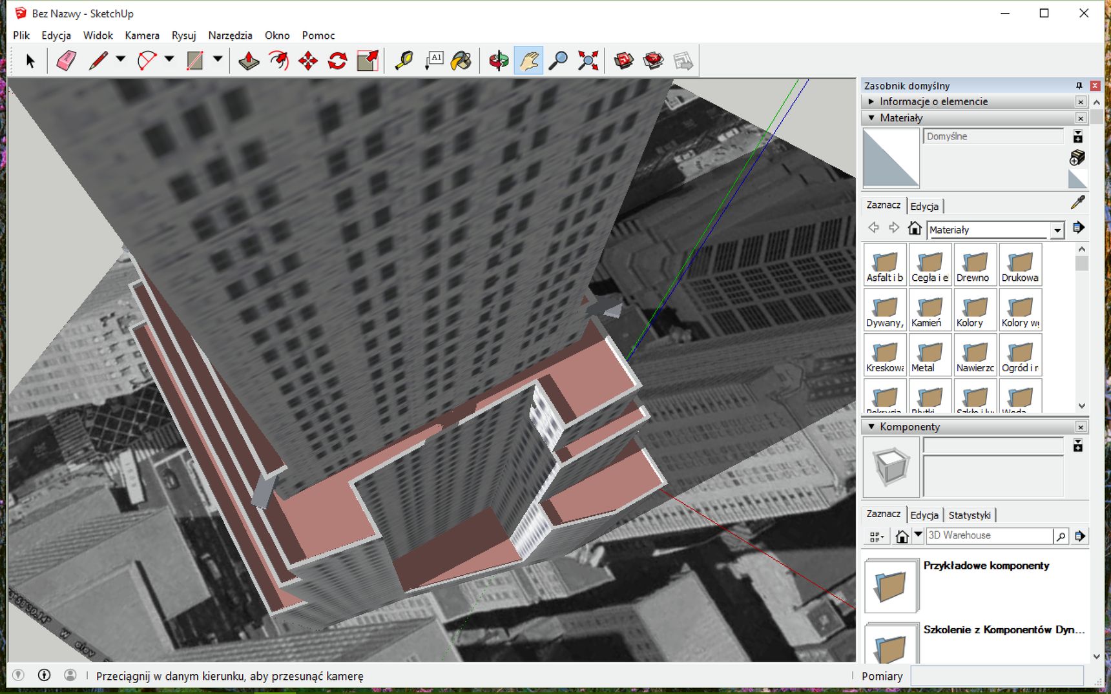
Task: Click the 3D Warehouse search field
Action: point(989,536)
